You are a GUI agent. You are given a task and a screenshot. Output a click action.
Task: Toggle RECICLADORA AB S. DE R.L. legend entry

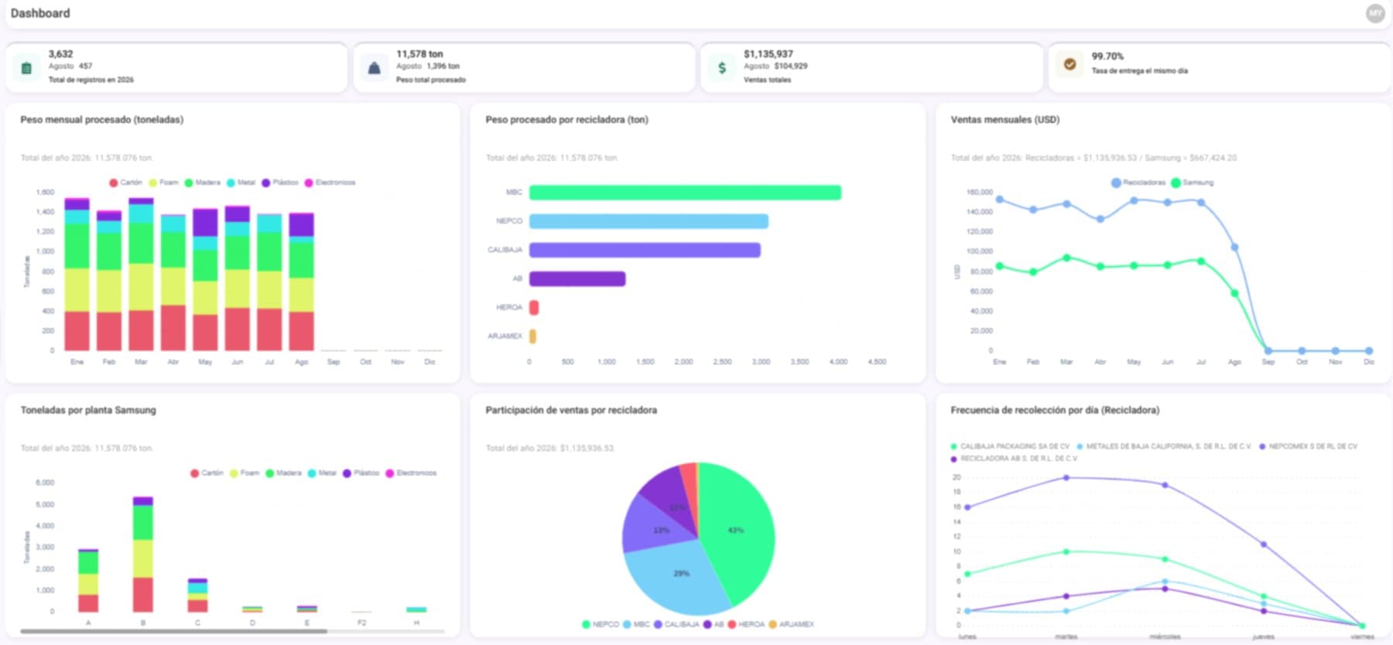pyautogui.click(x=1014, y=459)
